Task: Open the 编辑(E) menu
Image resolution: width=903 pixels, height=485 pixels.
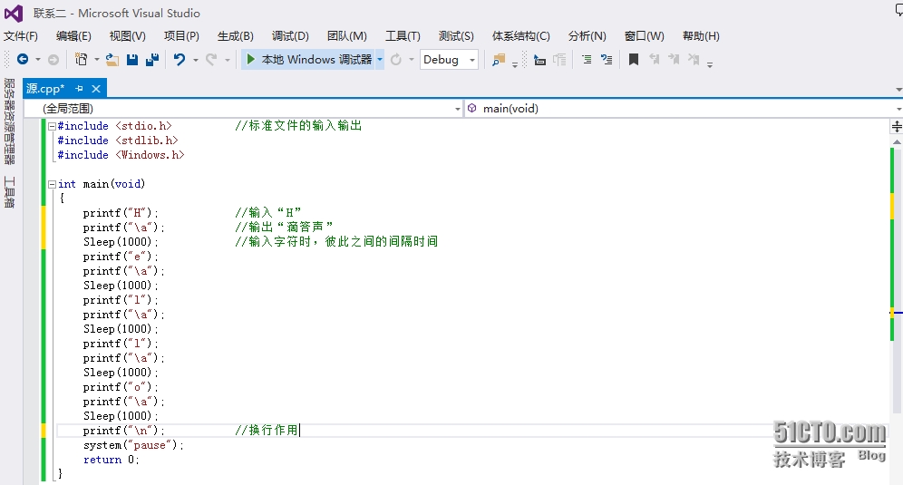Action: [x=73, y=36]
